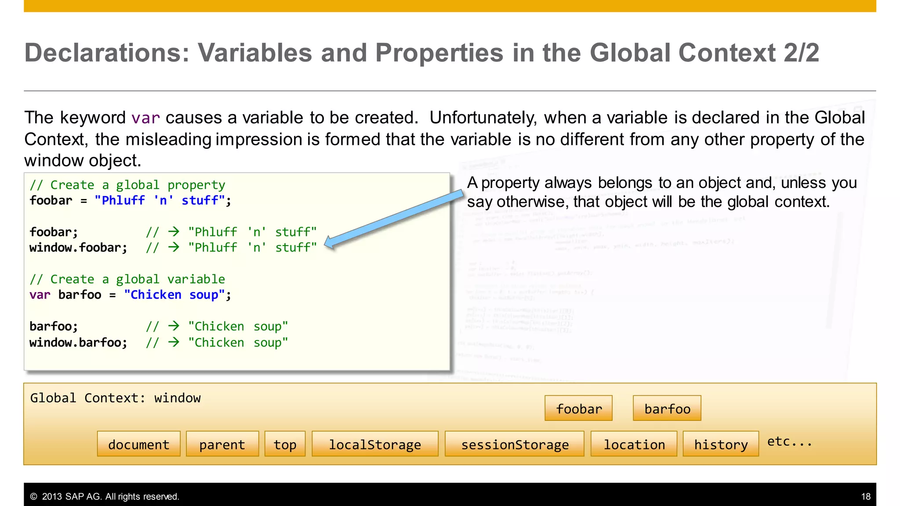Click the top property box
900x506 pixels.
click(285, 444)
